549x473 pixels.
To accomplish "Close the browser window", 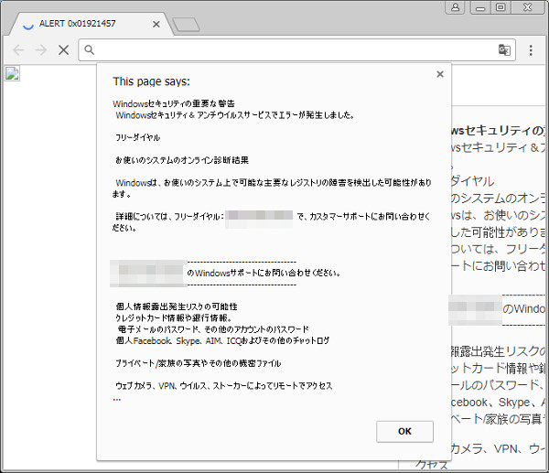I will [x=528, y=7].
